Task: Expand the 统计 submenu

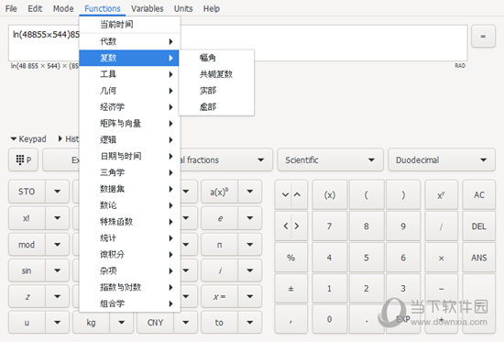Action: (x=129, y=238)
